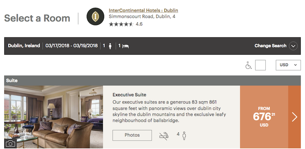Click the wheelchair accessibility icon
The height and width of the screenshot is (149, 305).
tap(248, 65)
